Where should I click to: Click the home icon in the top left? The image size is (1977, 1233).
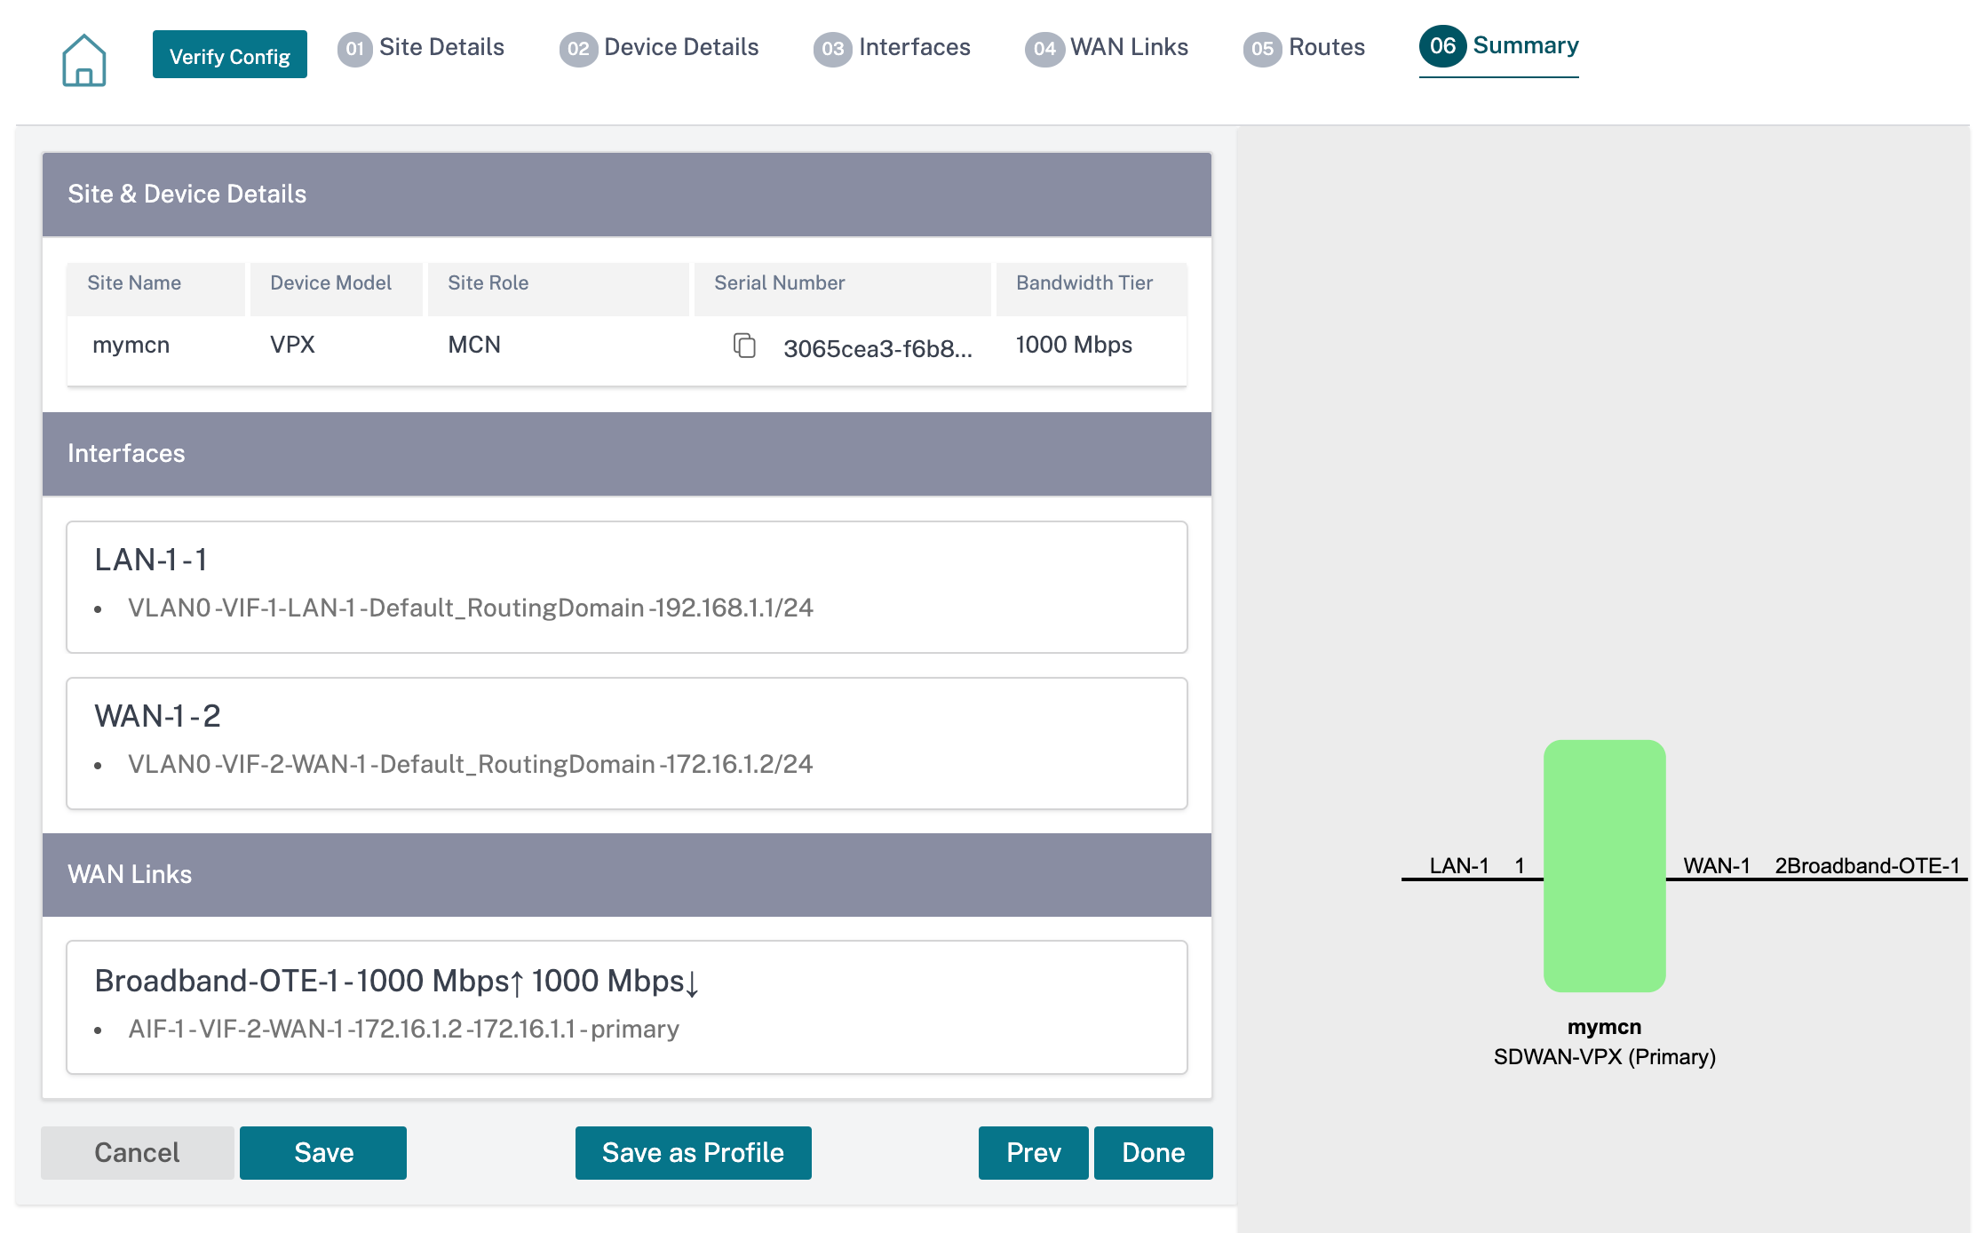[83, 57]
